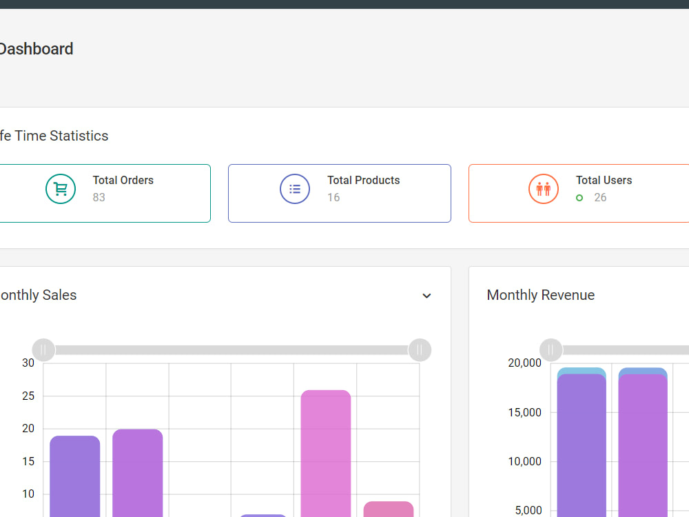Expand the Monthly Sales chevron dropdown

(x=426, y=296)
